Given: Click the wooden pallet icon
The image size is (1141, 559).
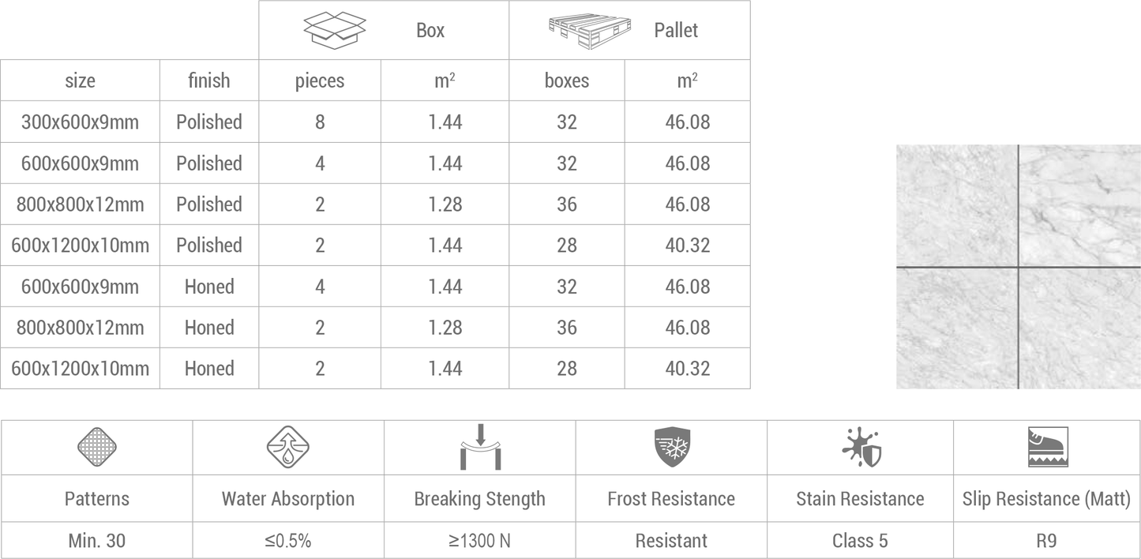Looking at the screenshot, I should point(592,31).
